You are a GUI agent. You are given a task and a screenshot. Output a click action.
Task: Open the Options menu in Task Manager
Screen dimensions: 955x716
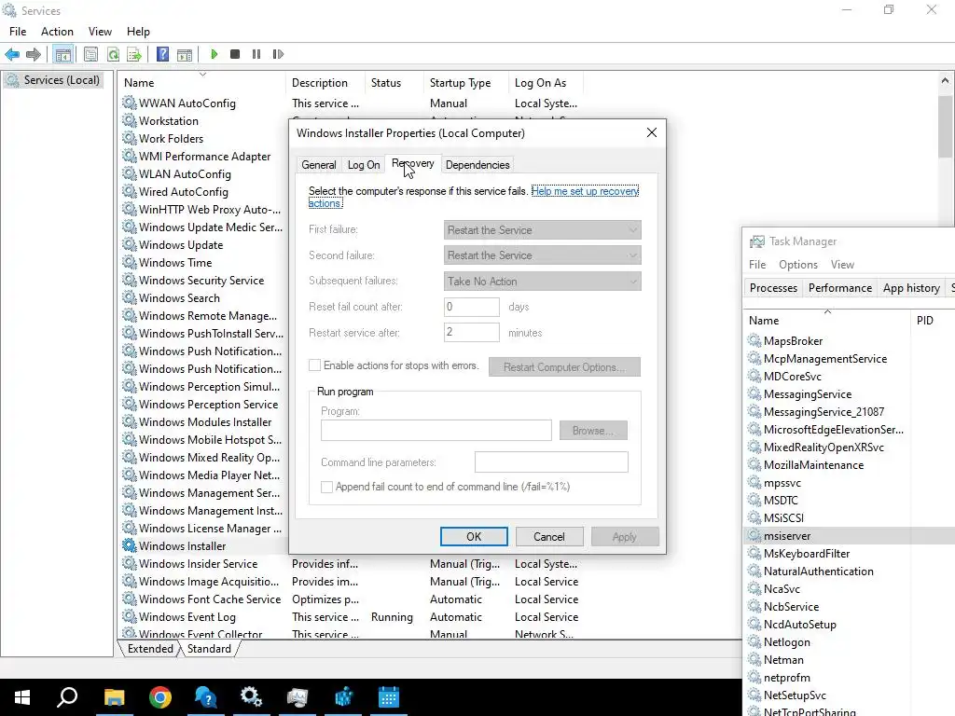[798, 265]
